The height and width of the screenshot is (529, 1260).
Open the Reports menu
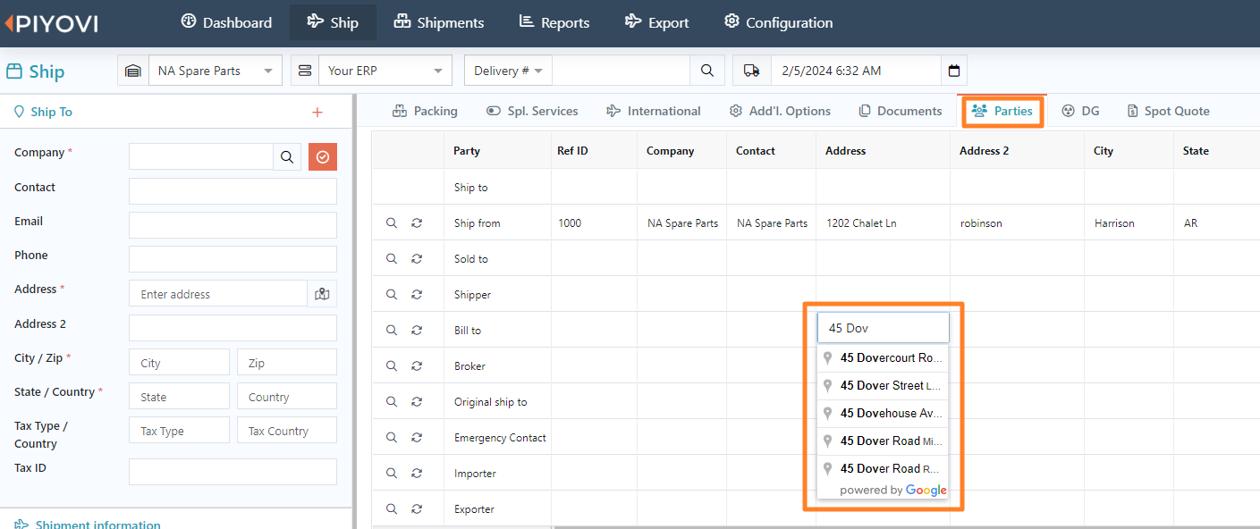pyautogui.click(x=554, y=22)
